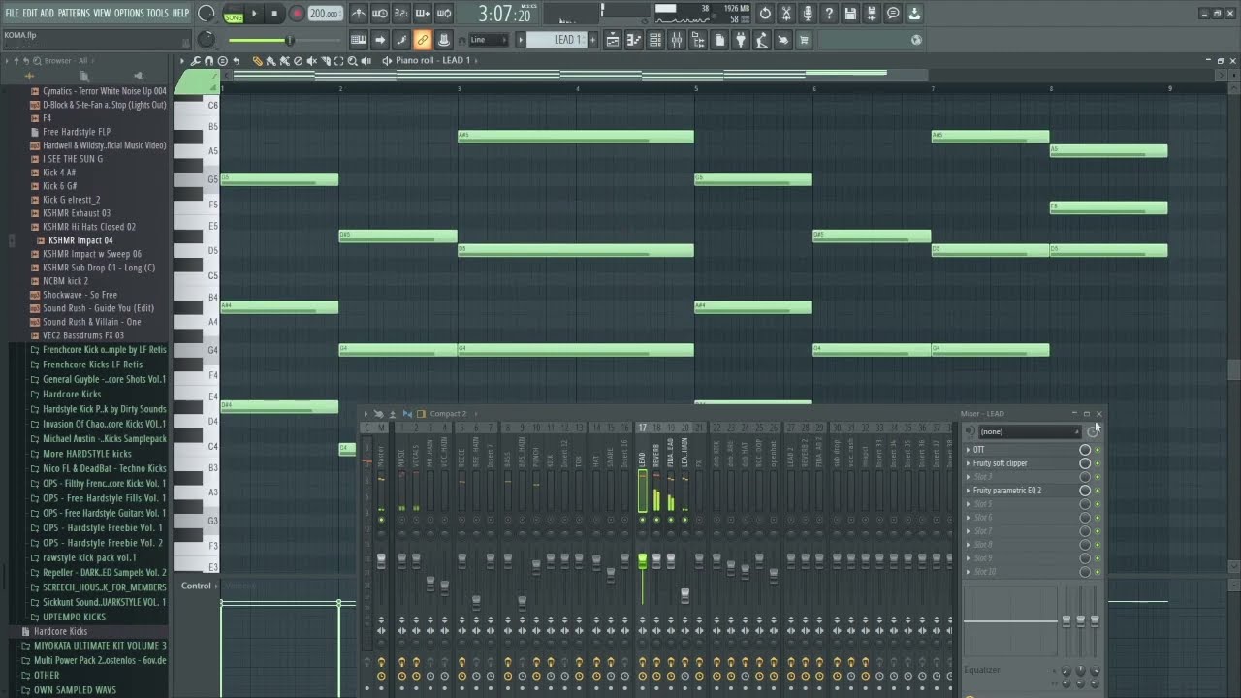Select the KSHMR Impact 04 sample
This screenshot has height=698, width=1241.
[80, 240]
